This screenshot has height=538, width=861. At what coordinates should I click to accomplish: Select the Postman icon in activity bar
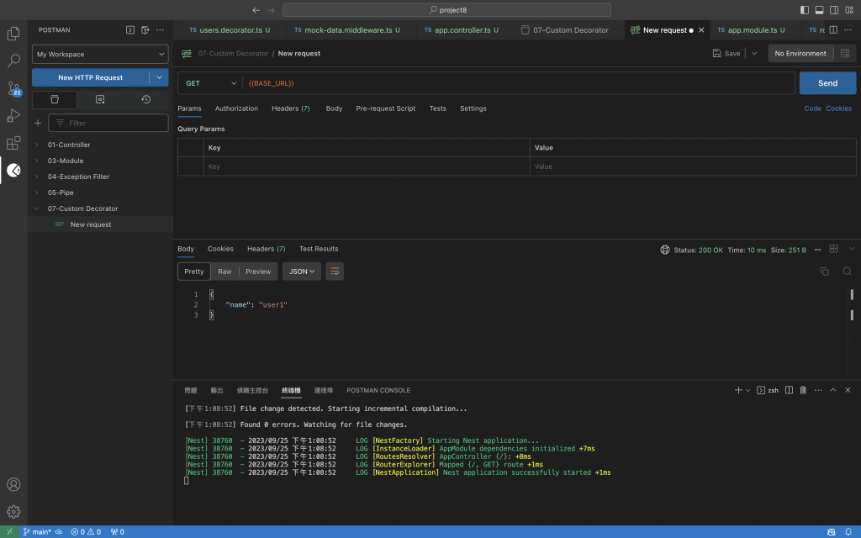(13, 170)
